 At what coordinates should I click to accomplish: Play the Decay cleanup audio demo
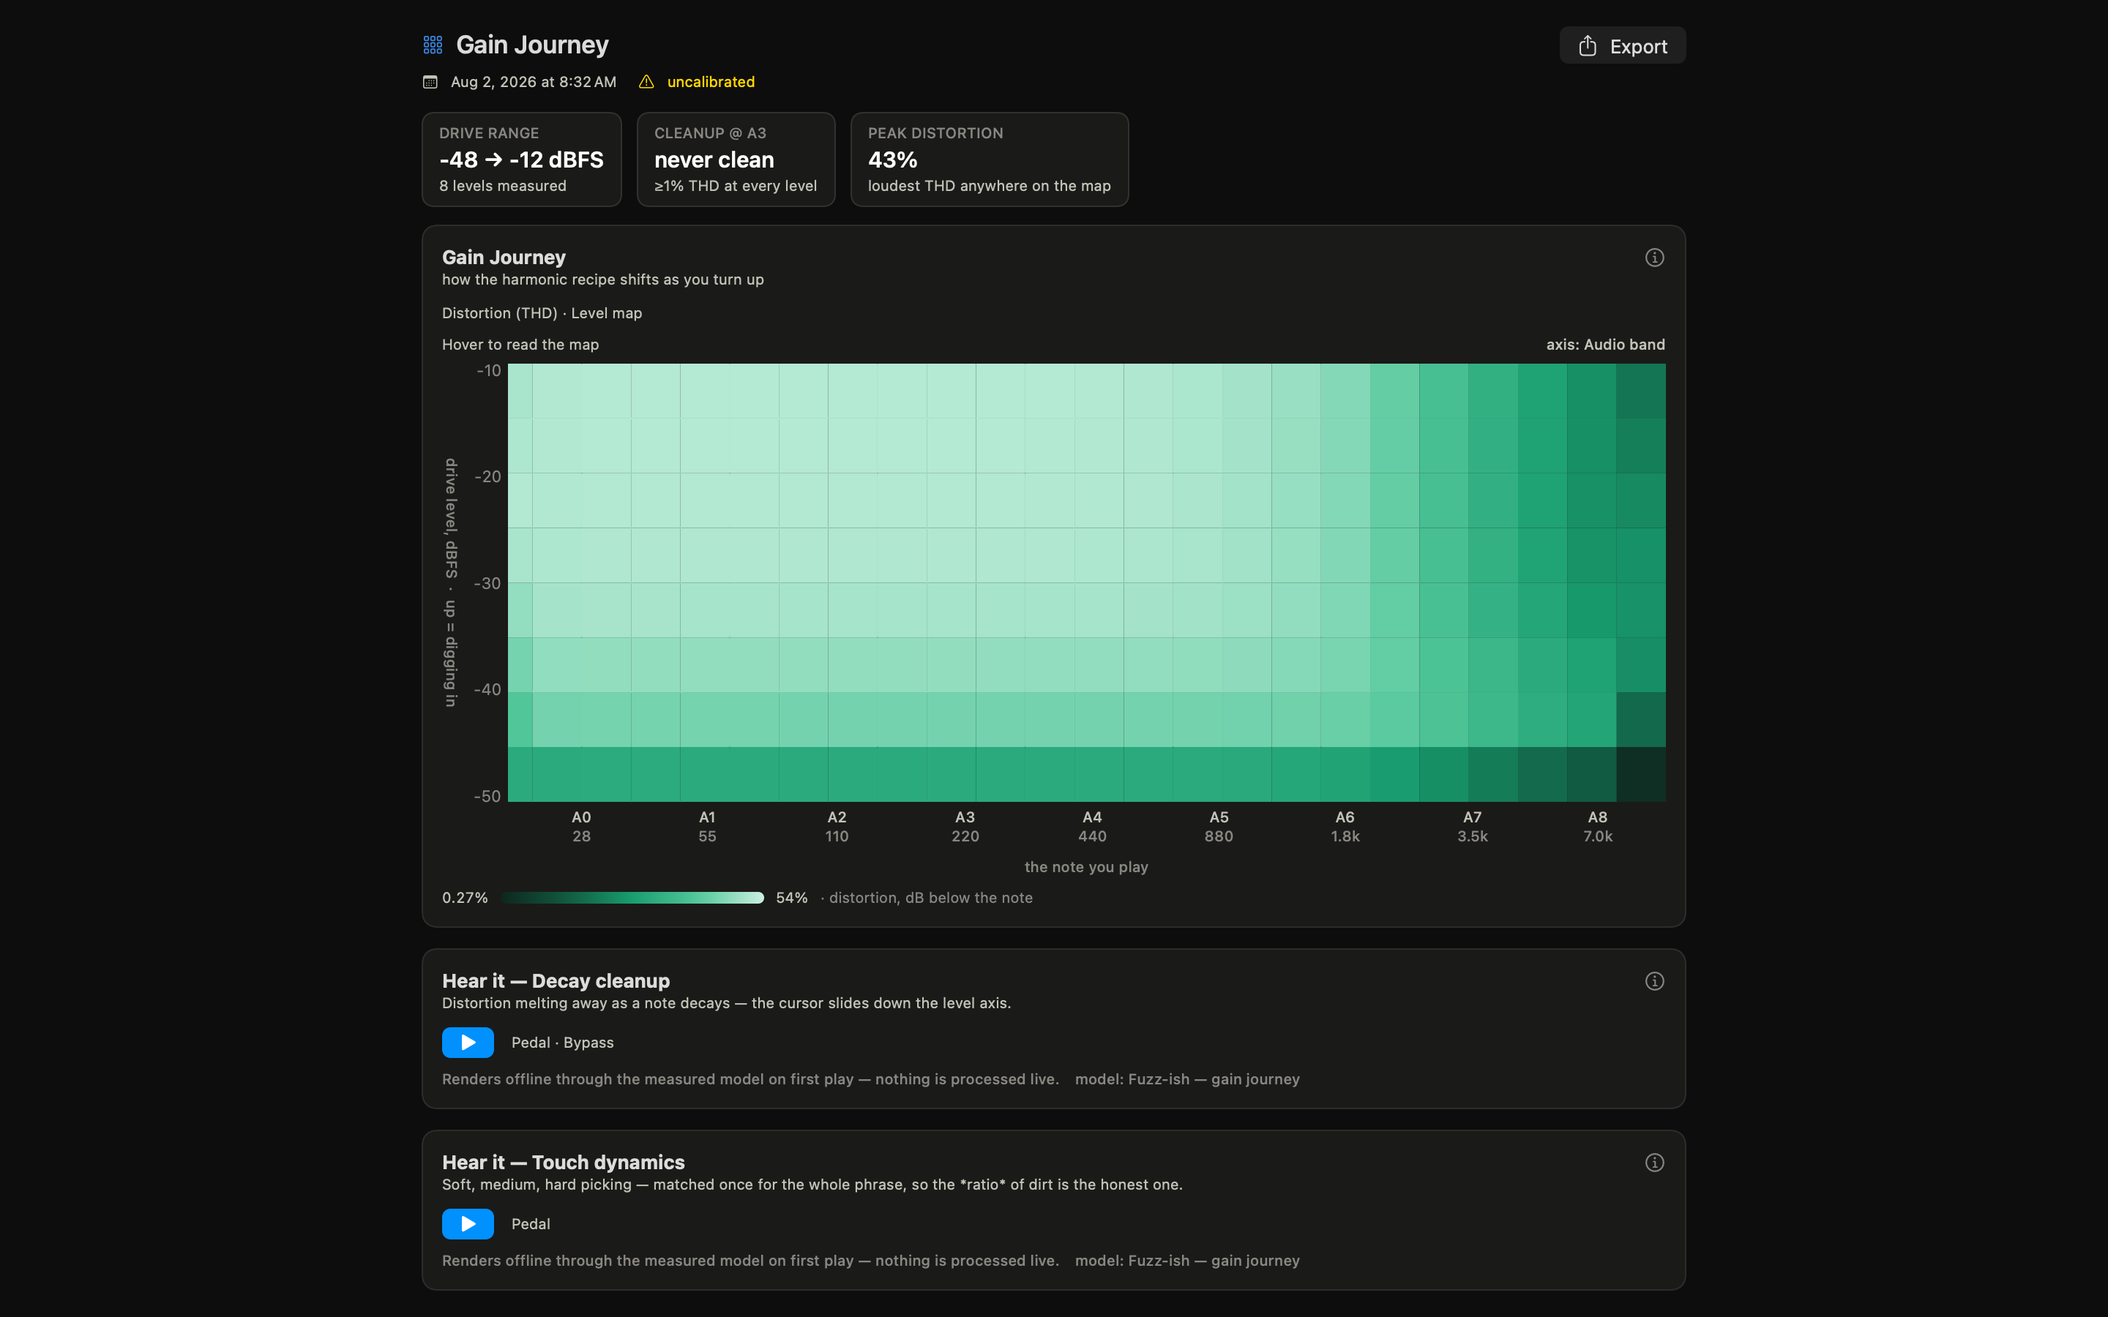[x=468, y=1043]
